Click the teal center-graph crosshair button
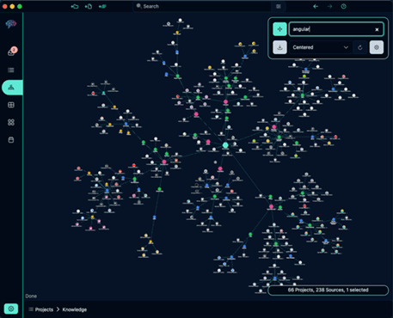This screenshot has height=318, width=393. (279, 29)
